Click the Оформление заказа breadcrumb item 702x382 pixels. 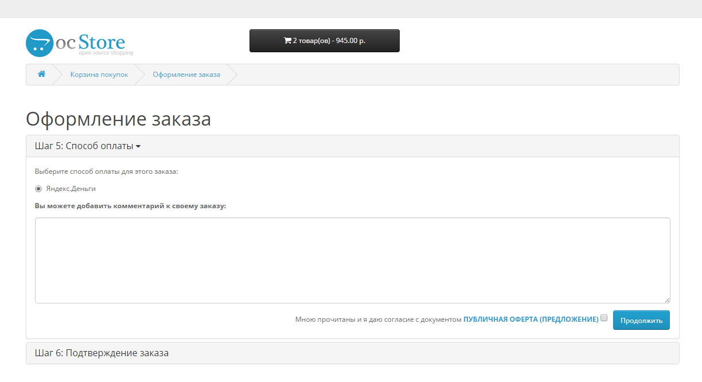pyautogui.click(x=186, y=75)
